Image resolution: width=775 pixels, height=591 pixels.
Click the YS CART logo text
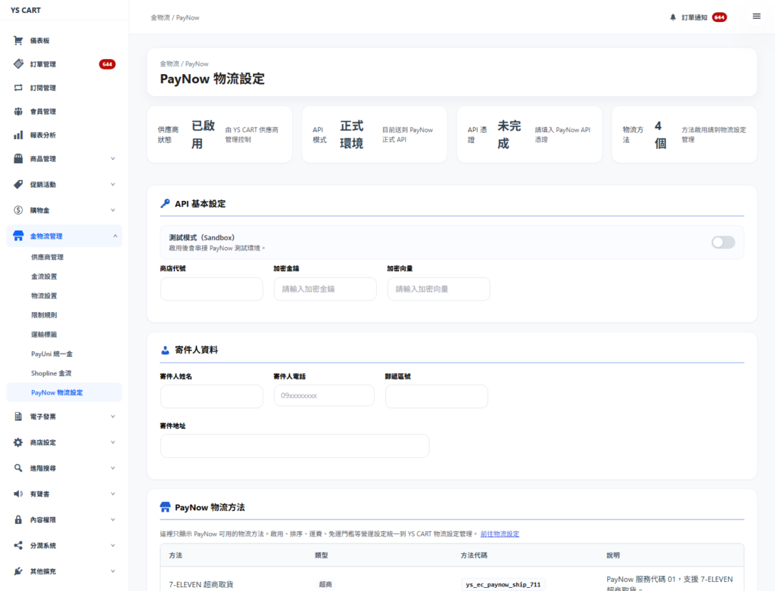[x=26, y=10]
